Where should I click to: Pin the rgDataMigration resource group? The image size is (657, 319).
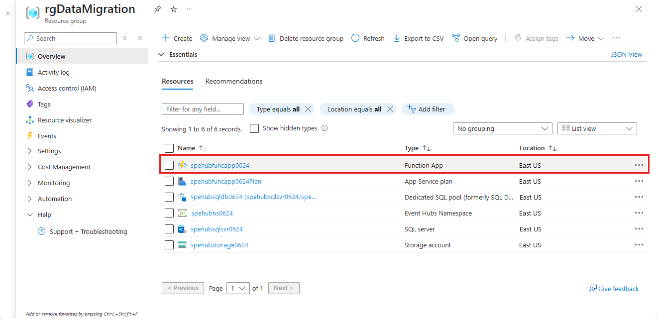pyautogui.click(x=158, y=9)
